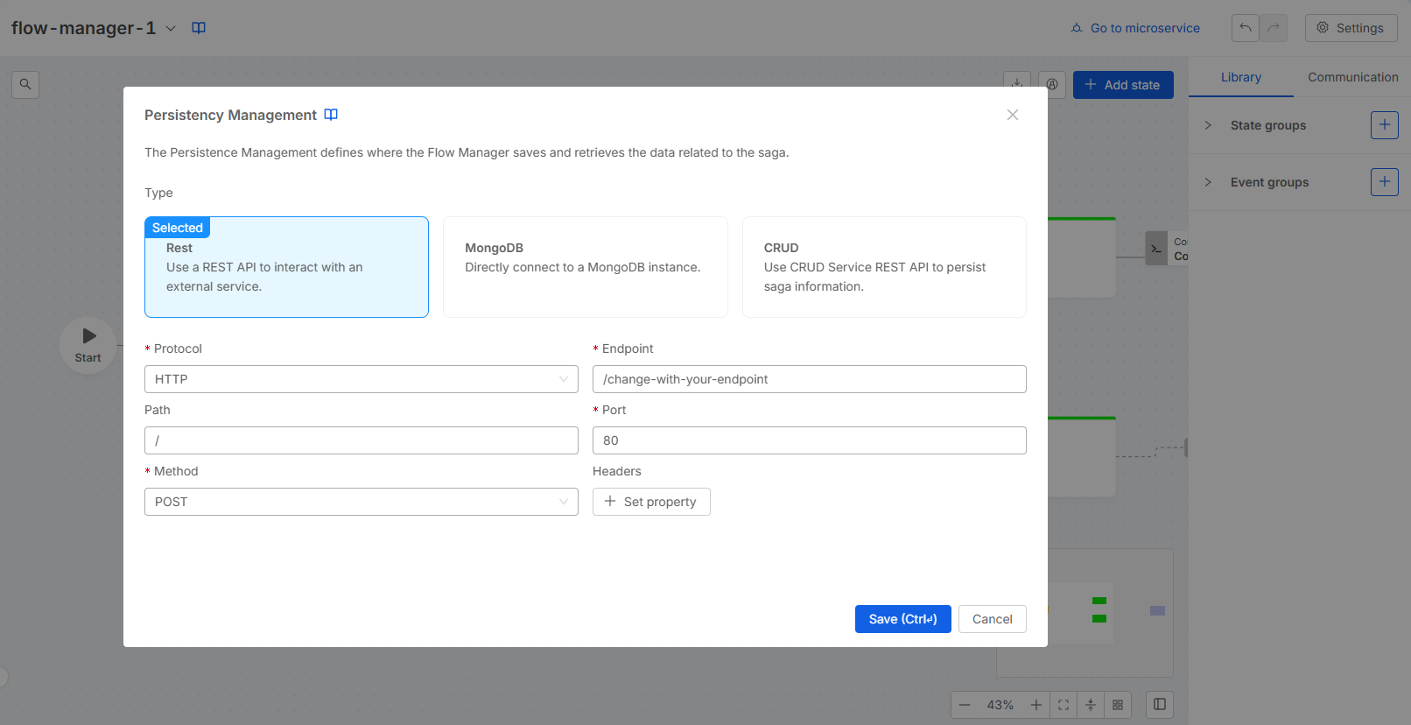Open documentation icon beside Persistency Management title

tap(331, 115)
